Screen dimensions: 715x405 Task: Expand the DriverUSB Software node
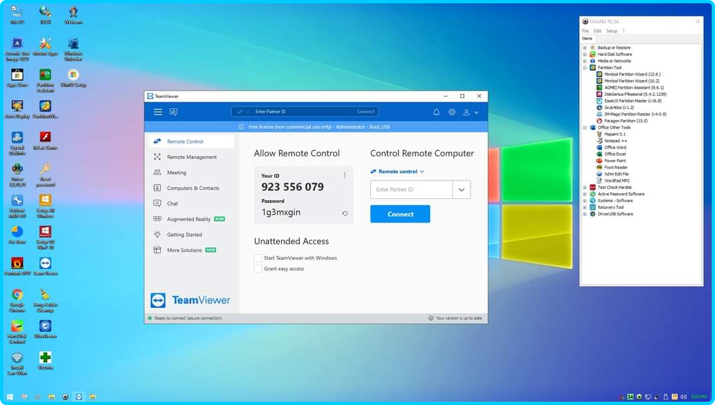click(x=584, y=214)
